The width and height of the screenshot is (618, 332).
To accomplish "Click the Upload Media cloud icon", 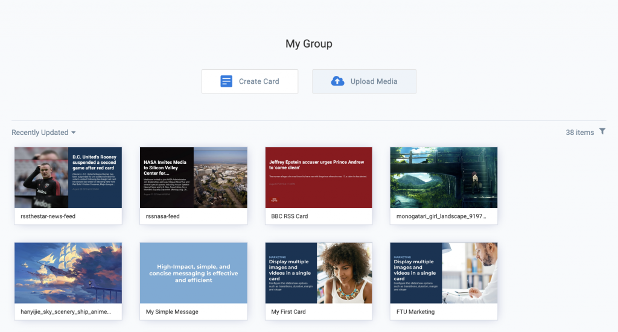I will (x=337, y=81).
